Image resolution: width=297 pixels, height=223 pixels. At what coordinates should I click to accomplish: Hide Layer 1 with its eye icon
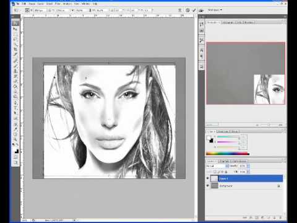(208, 178)
